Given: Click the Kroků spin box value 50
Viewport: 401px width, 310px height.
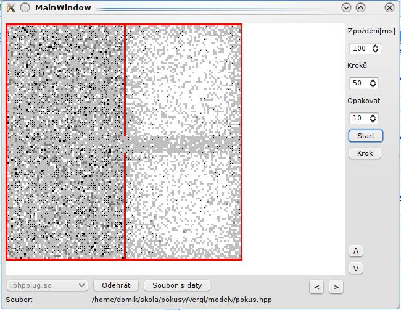Looking at the screenshot, I should tap(358, 83).
